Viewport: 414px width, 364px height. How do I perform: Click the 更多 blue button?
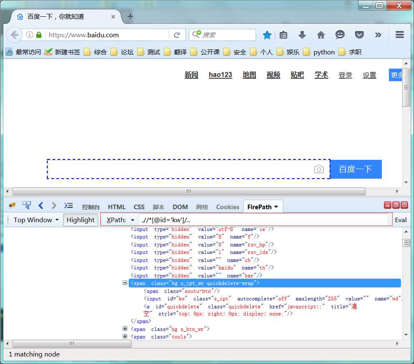(x=395, y=75)
